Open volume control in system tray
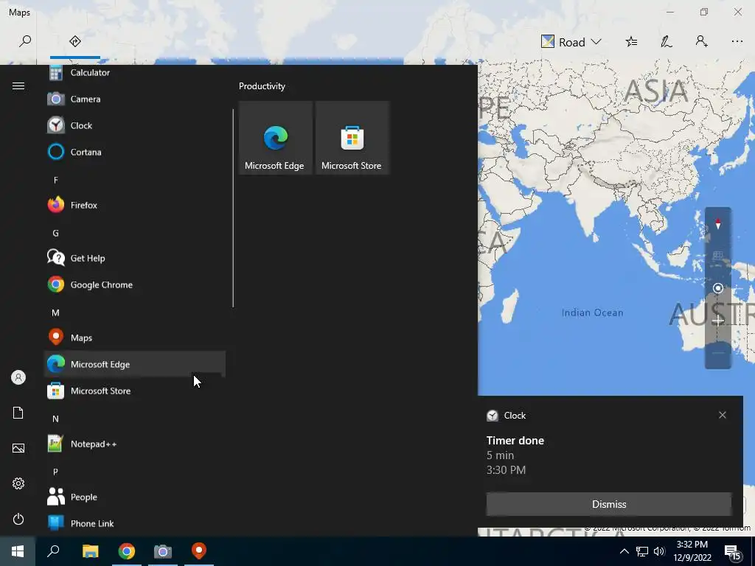This screenshot has height=566, width=755. 659,551
